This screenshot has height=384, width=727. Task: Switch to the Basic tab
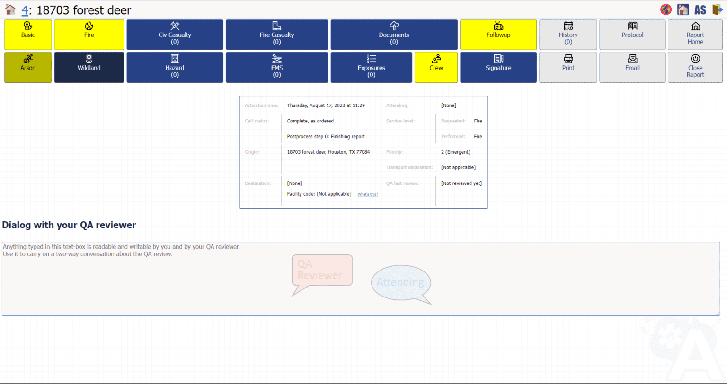(27, 34)
